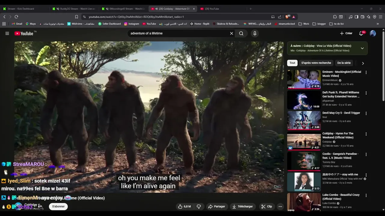Select the 'De la série' filter chip
This screenshot has height=216, width=385.
point(344,63)
